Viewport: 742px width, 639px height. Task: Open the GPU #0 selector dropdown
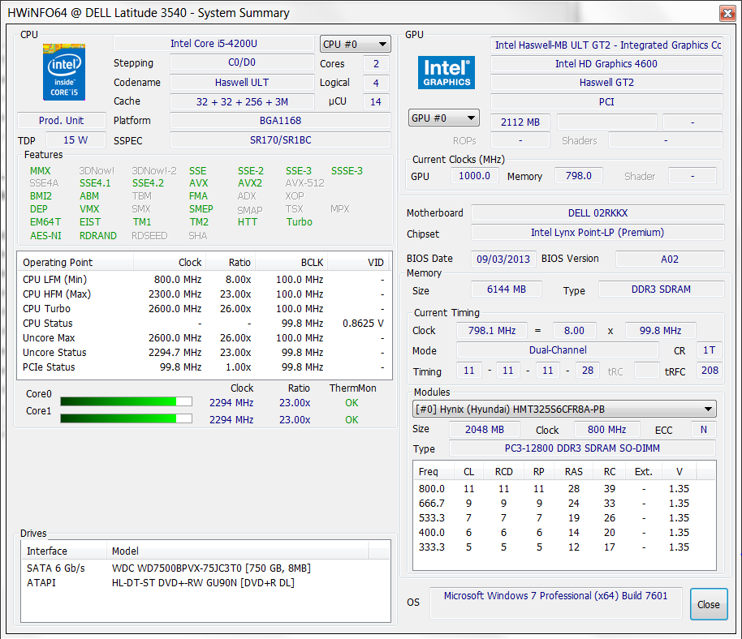pyautogui.click(x=444, y=118)
